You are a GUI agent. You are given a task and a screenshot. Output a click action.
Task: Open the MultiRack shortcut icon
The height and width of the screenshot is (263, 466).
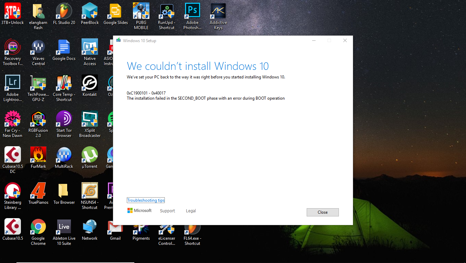point(64,158)
